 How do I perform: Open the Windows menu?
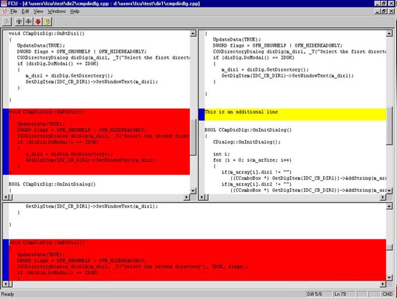[56, 11]
